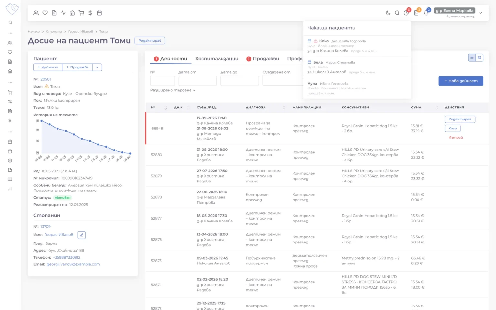Open dropdown arrow next to Продажба button

click(97, 67)
